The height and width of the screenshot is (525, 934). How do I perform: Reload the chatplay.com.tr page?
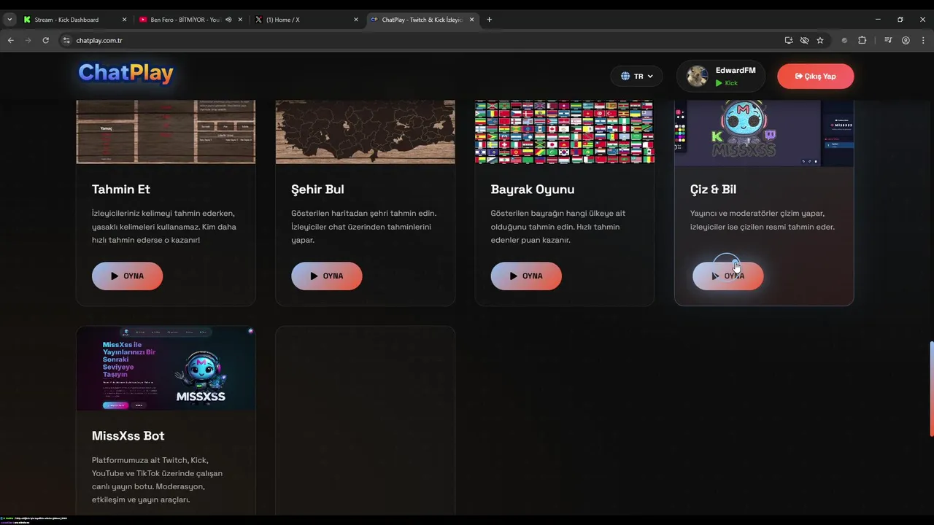point(45,40)
